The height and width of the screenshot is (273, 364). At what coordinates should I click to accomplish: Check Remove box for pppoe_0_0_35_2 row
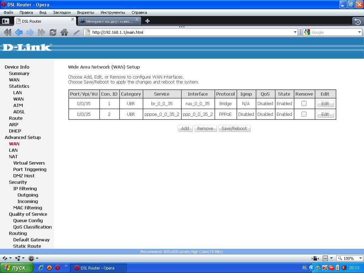pyautogui.click(x=304, y=114)
